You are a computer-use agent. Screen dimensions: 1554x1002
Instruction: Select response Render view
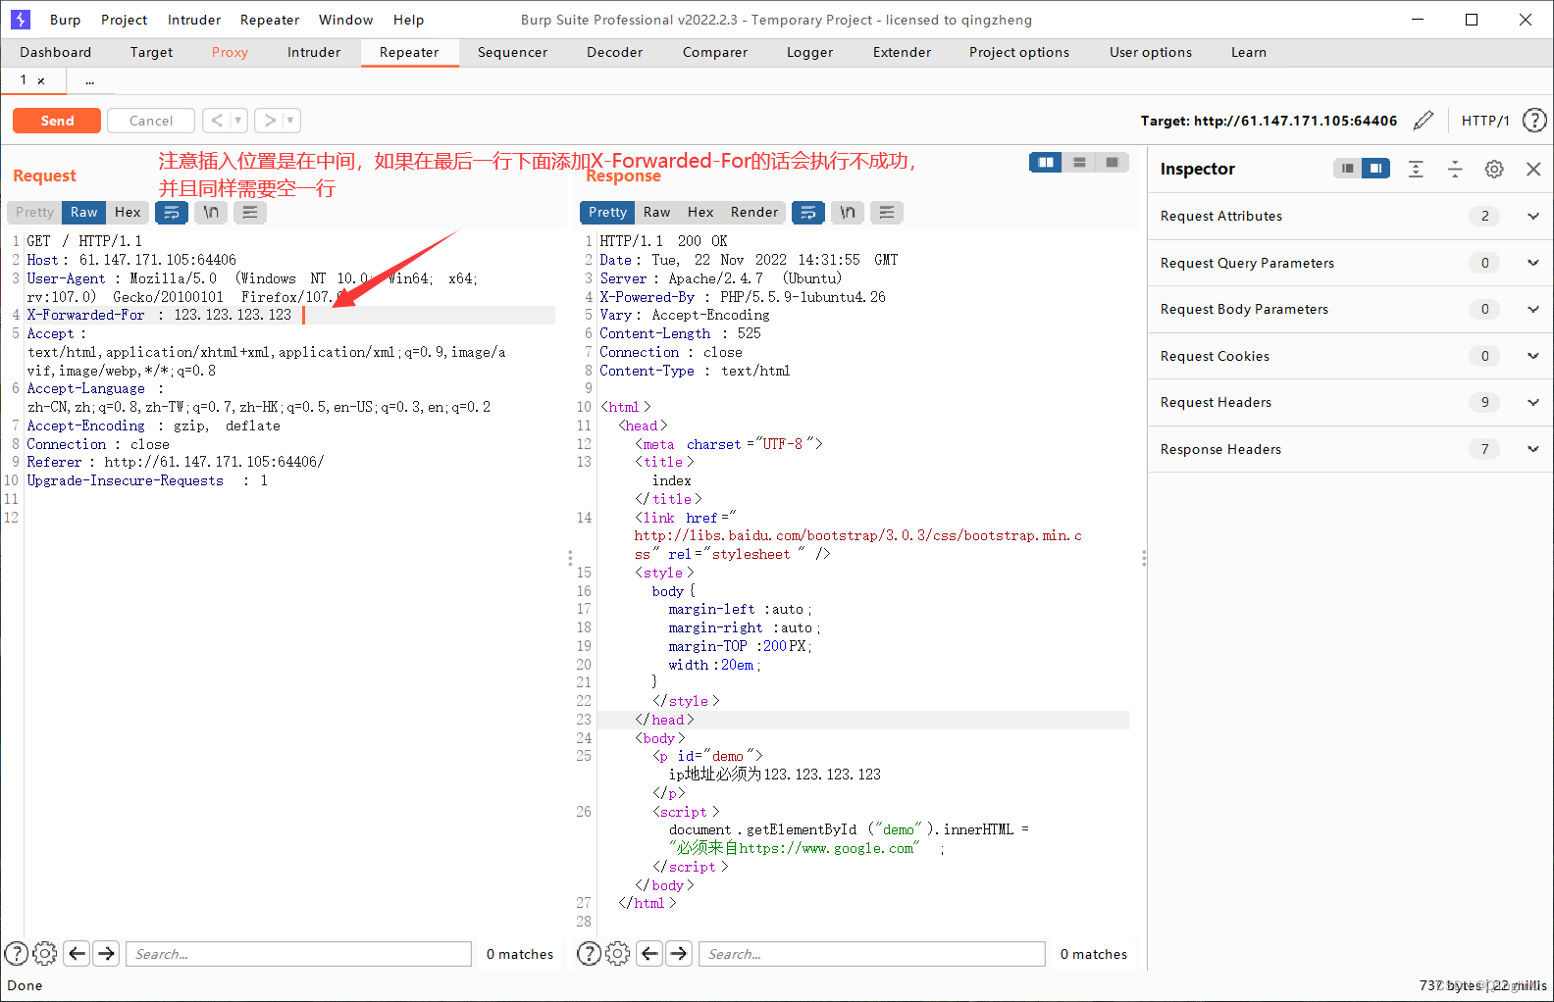click(753, 212)
